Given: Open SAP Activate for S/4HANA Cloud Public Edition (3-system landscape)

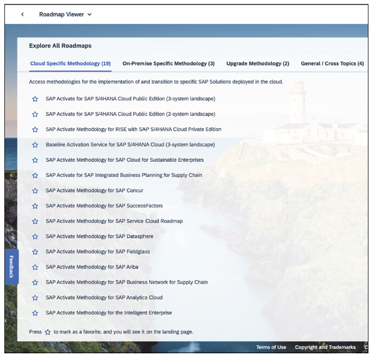Looking at the screenshot, I should pyautogui.click(x=131, y=99).
